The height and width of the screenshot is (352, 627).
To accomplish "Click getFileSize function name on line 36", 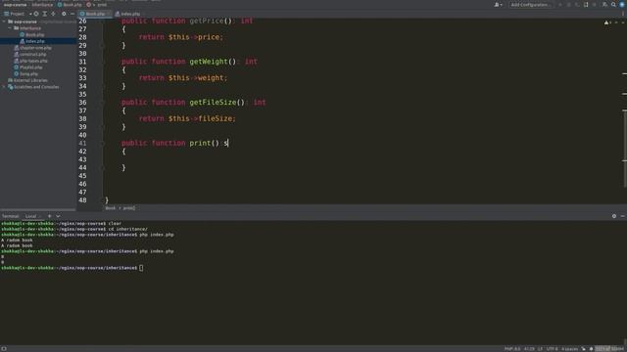I will (x=213, y=102).
